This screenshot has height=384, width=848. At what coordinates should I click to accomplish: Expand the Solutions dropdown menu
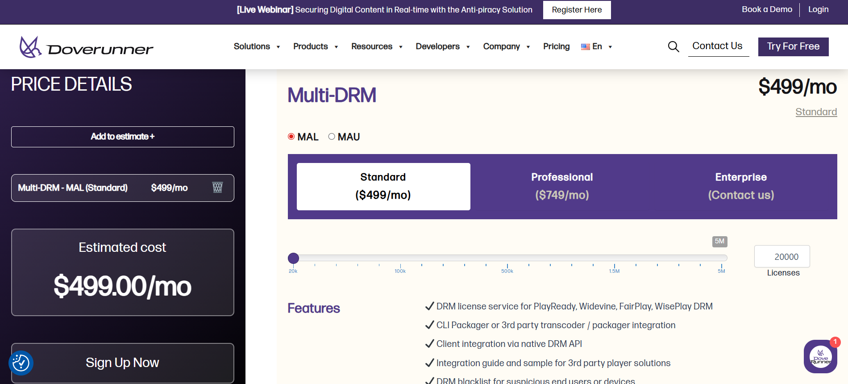(257, 46)
